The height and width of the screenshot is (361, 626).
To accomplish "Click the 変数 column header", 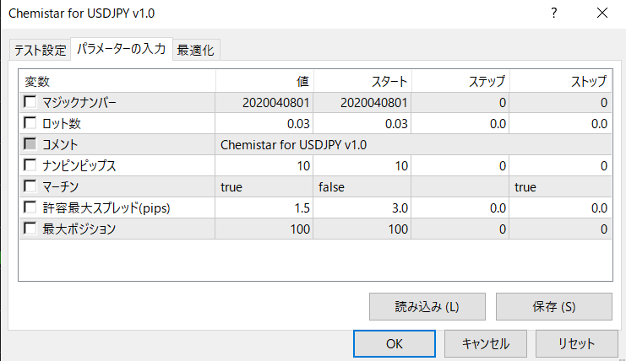I will [117, 82].
